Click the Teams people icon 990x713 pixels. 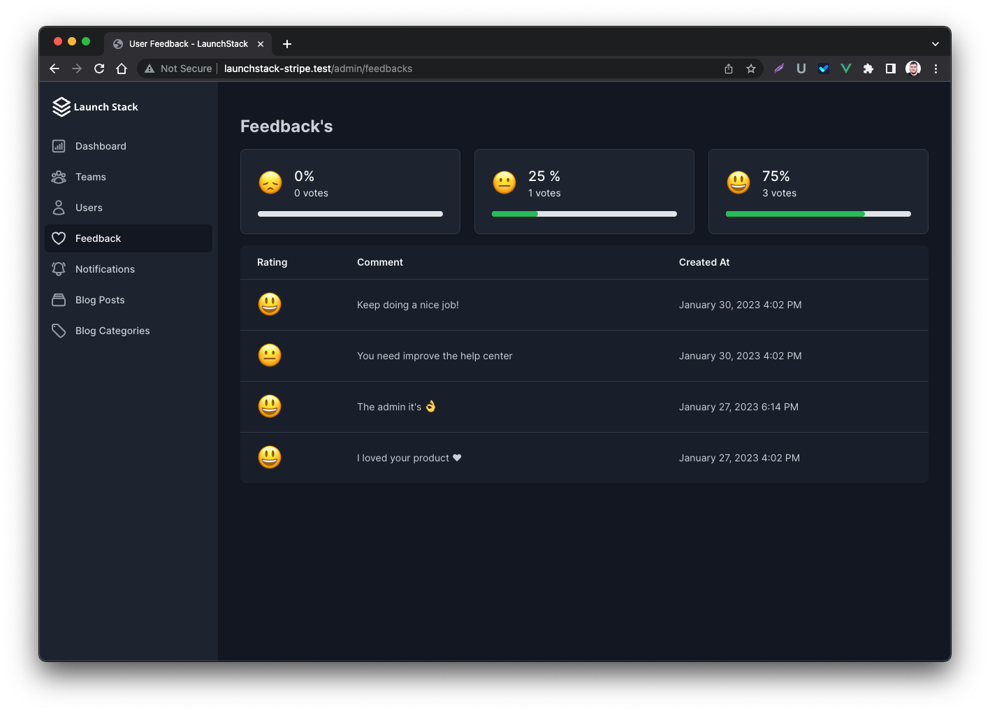point(59,177)
